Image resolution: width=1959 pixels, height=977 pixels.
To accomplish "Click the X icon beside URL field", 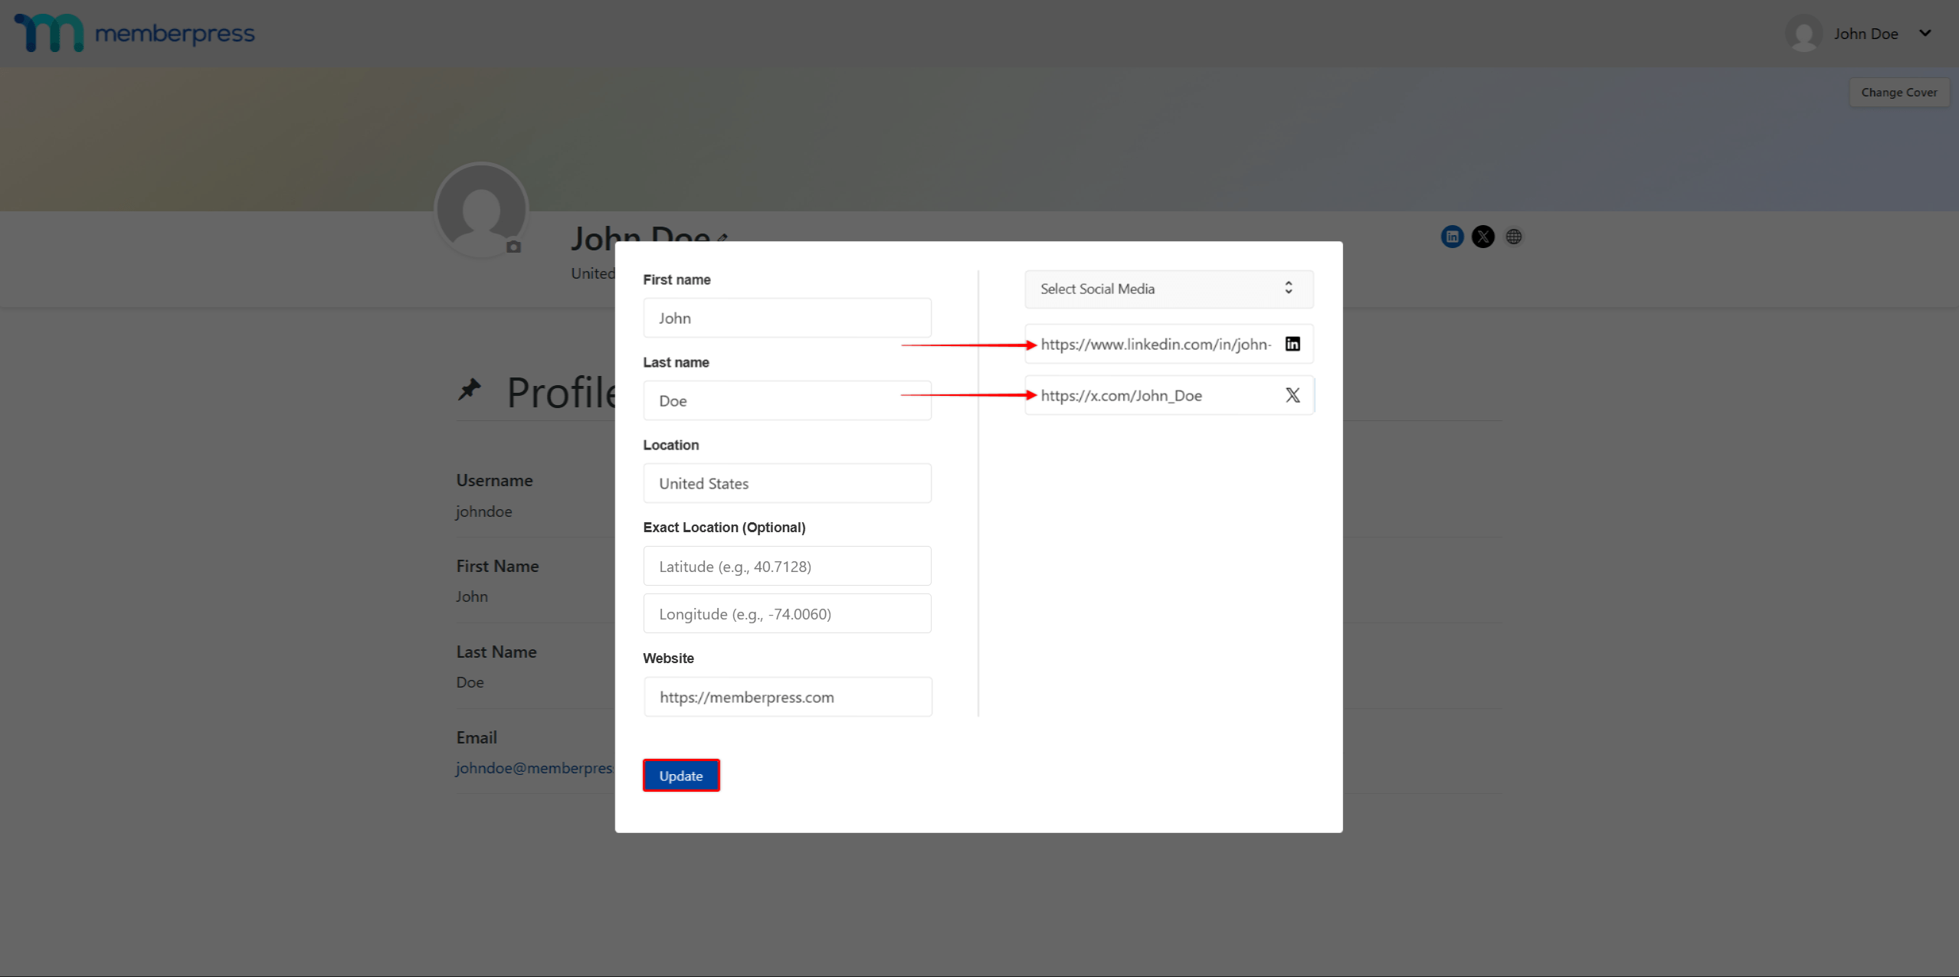I will 1292,395.
